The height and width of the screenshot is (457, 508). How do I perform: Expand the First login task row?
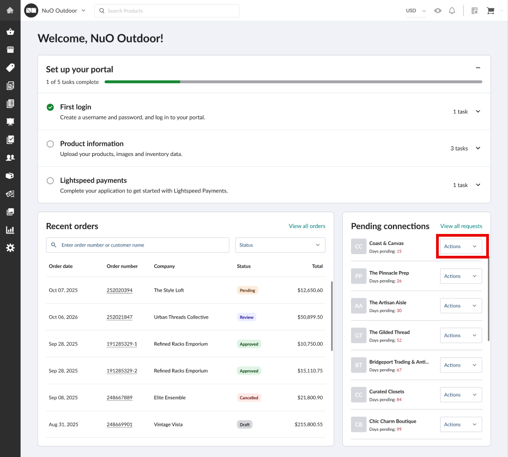click(x=478, y=111)
